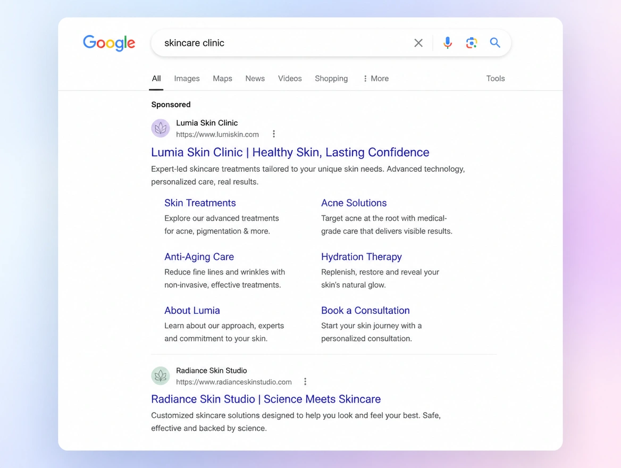Image resolution: width=621 pixels, height=468 pixels.
Task: Select the All results tab
Action: tap(156, 79)
